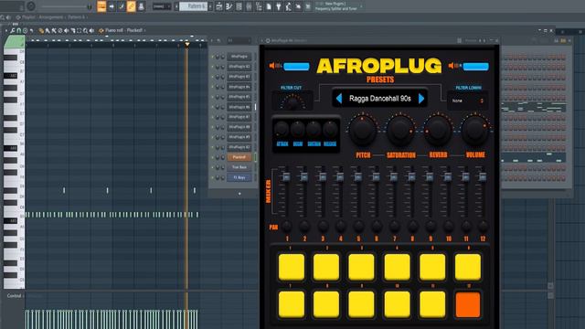Select the Paint brush tool in piano roll
585x329 pixels.
coord(48,30)
